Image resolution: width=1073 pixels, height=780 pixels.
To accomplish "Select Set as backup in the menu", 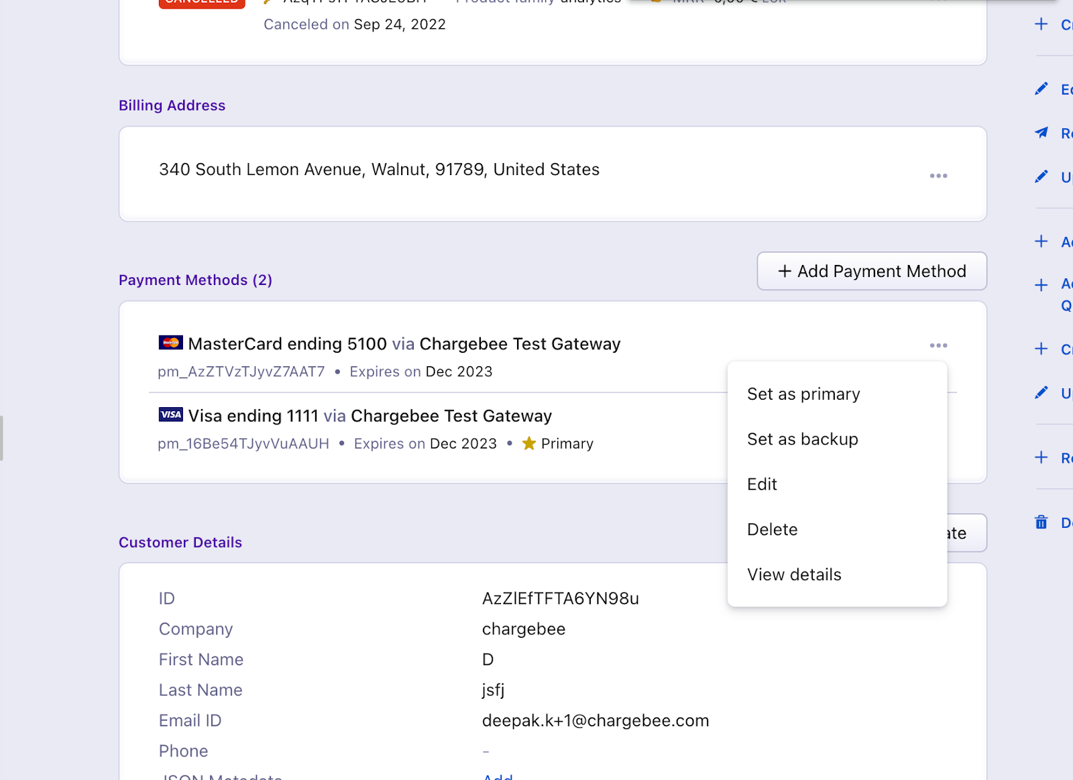I will 802,439.
